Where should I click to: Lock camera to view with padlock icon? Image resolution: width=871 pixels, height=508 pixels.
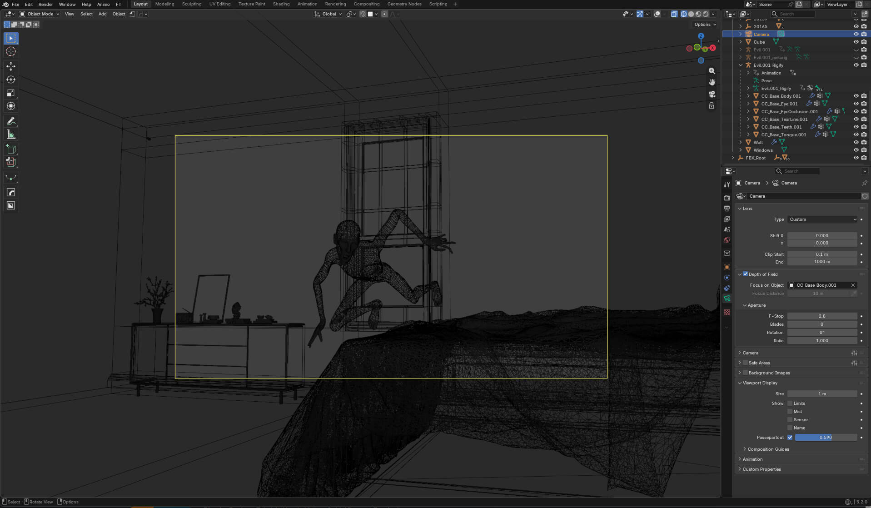(712, 105)
